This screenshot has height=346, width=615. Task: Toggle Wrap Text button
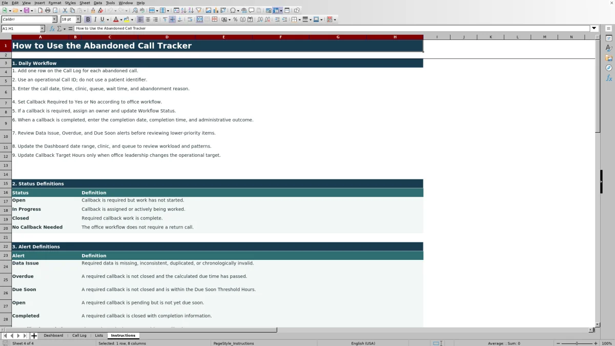[191, 19]
